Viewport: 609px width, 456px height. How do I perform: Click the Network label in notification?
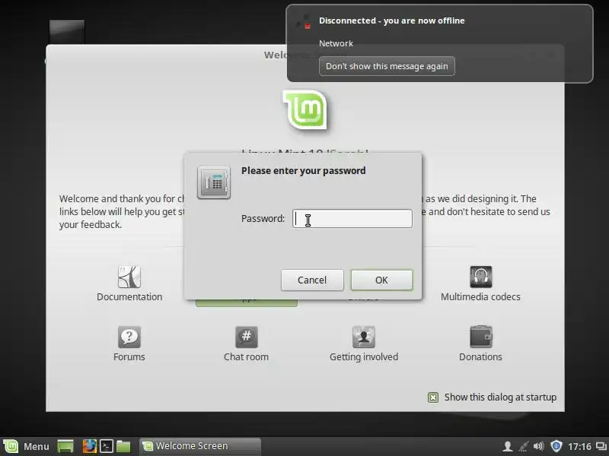[336, 43]
